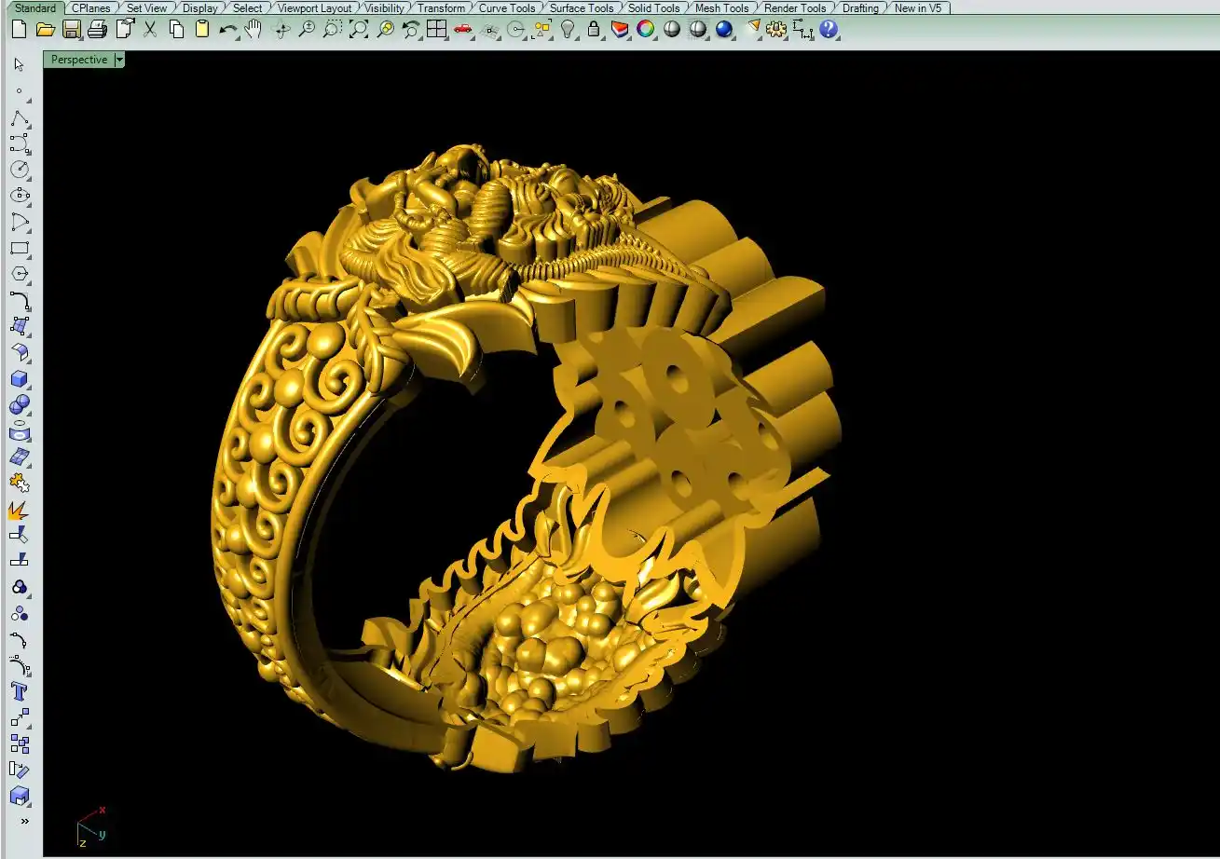Open Options with the gear icon
The image size is (1220, 859).
776,29
